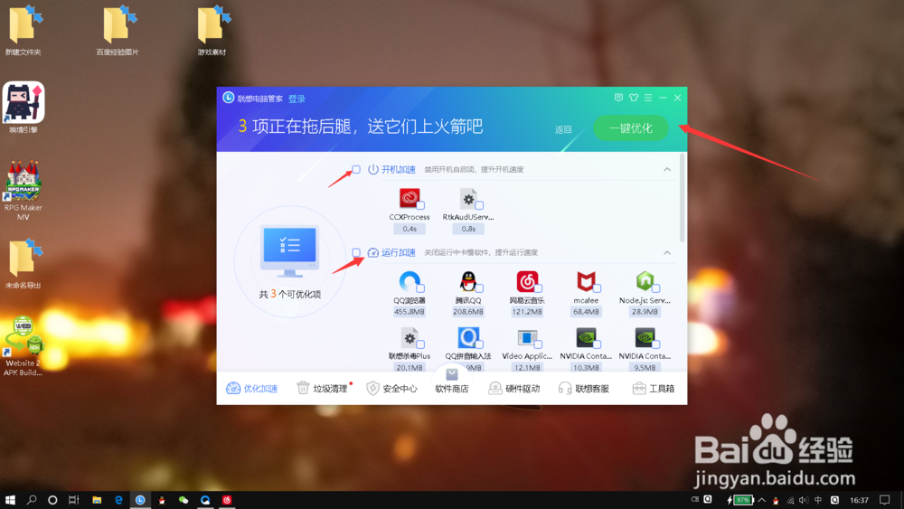This screenshot has width=904, height=509.
Task: Click the 0.8s startup time label
Action: point(468,229)
